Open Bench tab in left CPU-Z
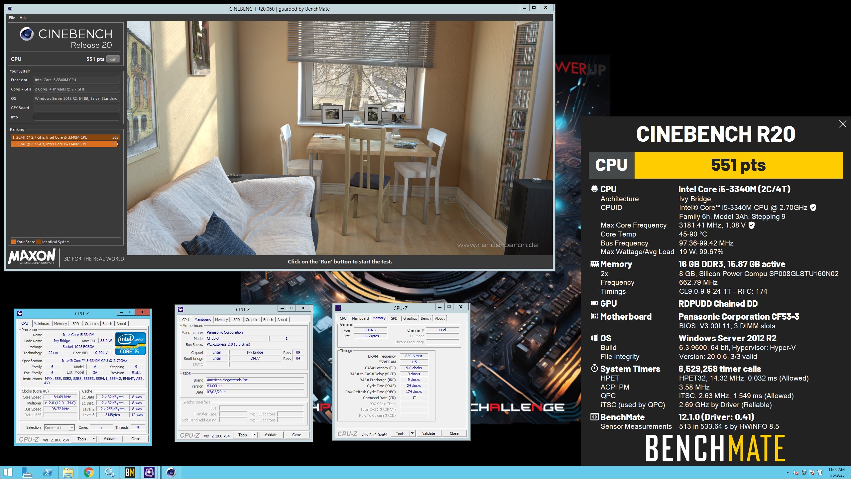 (x=107, y=324)
